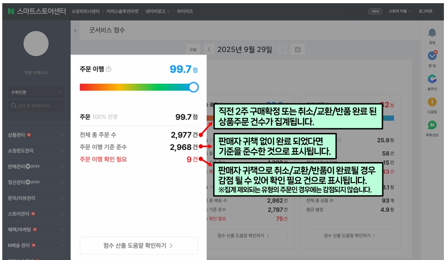Click the 점수 산출 도움말 확인하기 button
Image resolution: width=448 pixels, height=260 pixels.
[138, 245]
